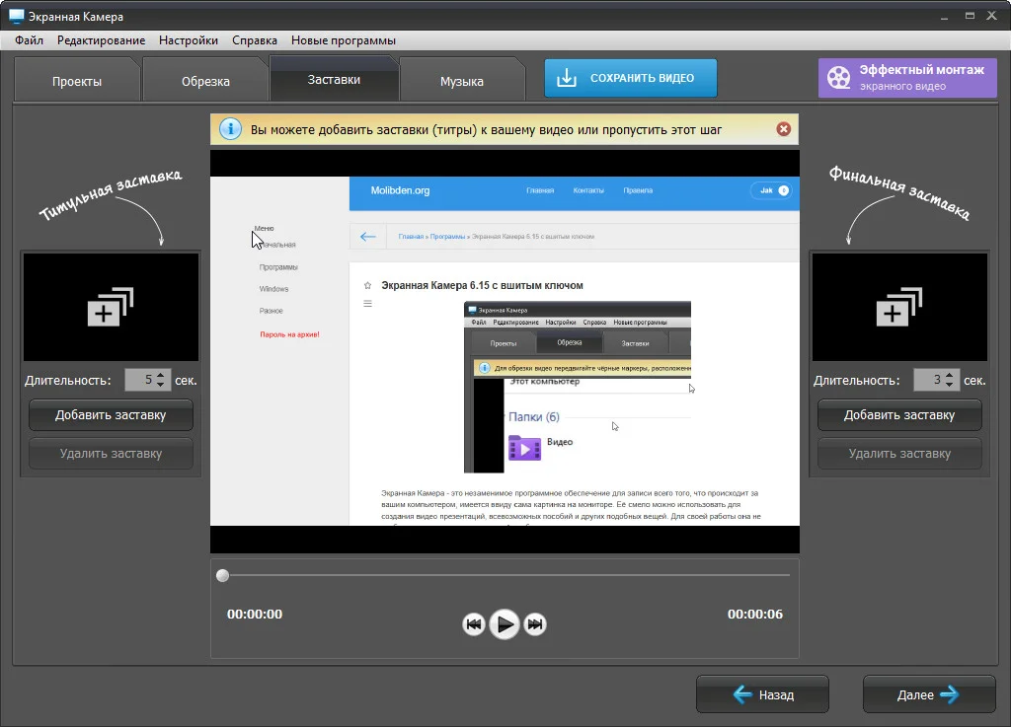Decrease final intro duration with down arrow

(x=950, y=385)
